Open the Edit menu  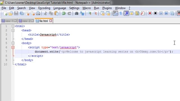[x=12, y=8]
